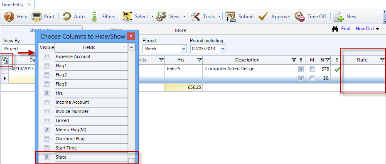This screenshot has height=164, width=386.
Task: Click the Tools toolbar icon
Action: (x=195, y=17)
